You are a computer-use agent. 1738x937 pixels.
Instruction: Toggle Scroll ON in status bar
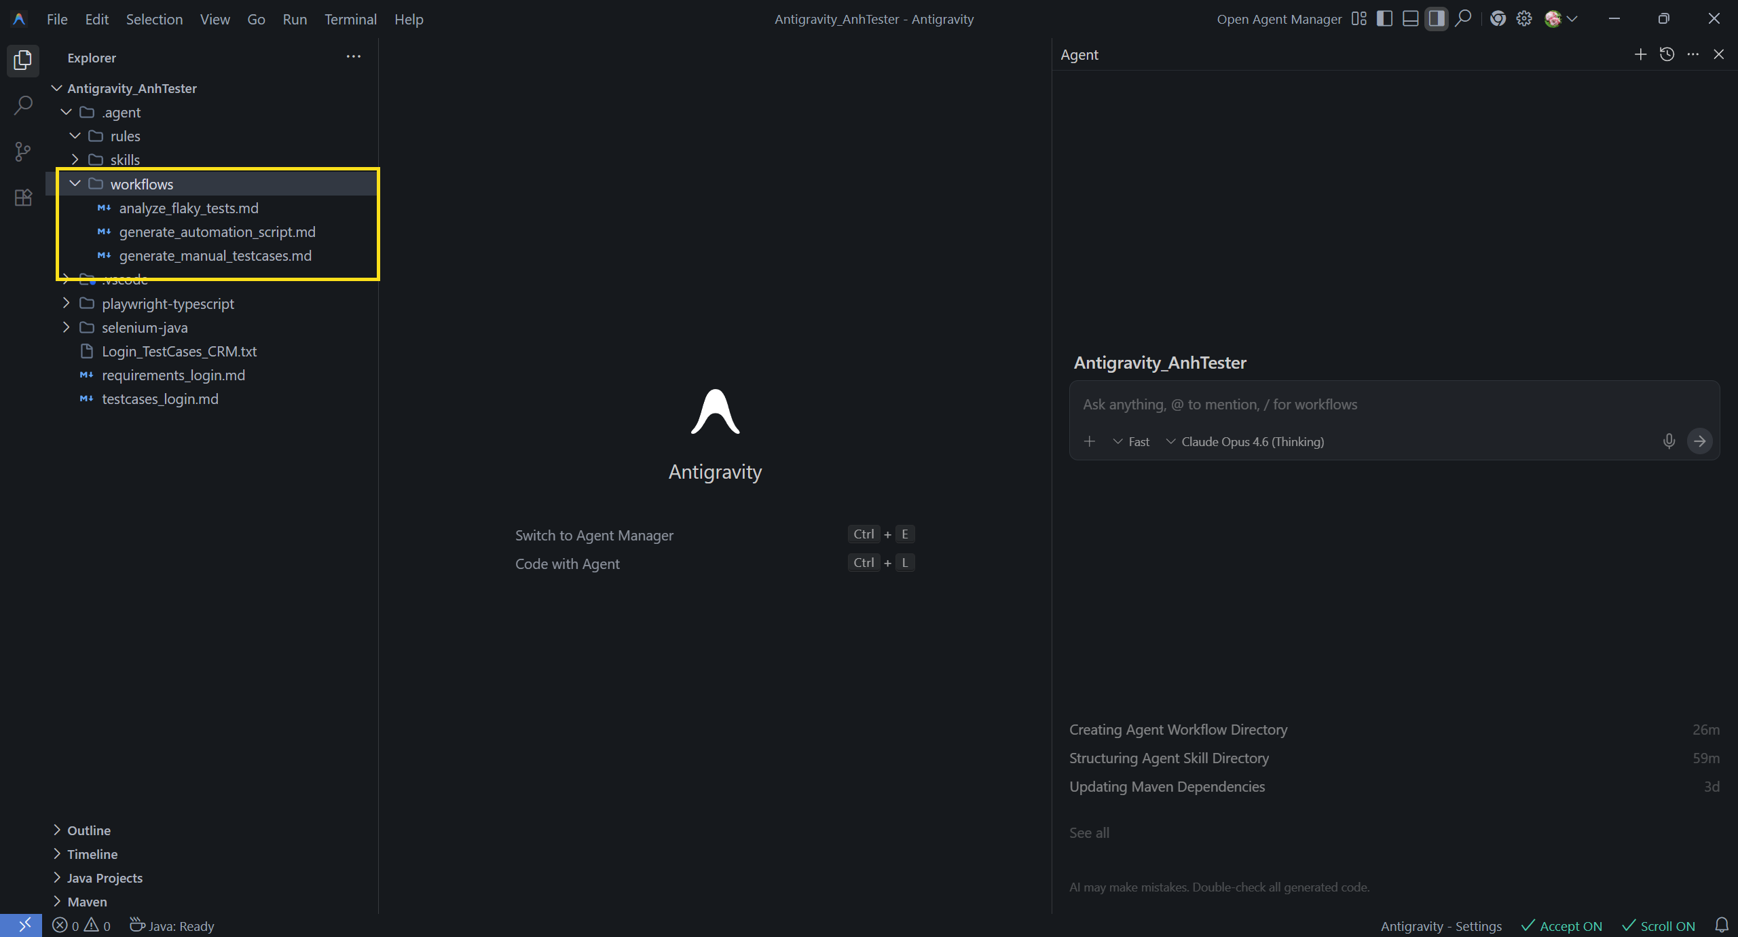(x=1659, y=926)
